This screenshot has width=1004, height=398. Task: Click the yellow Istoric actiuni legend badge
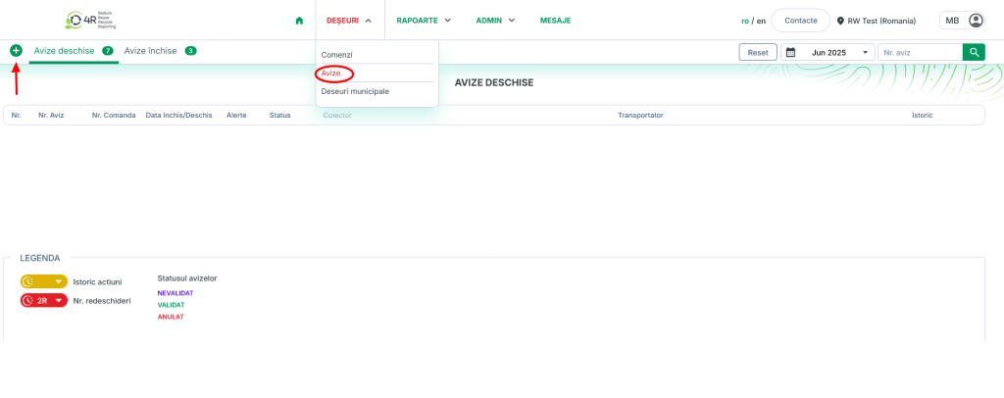coord(44,281)
